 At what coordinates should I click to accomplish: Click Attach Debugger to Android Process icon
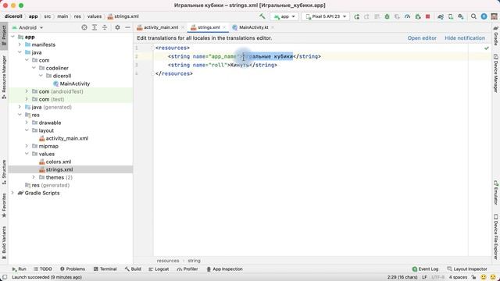point(418,16)
